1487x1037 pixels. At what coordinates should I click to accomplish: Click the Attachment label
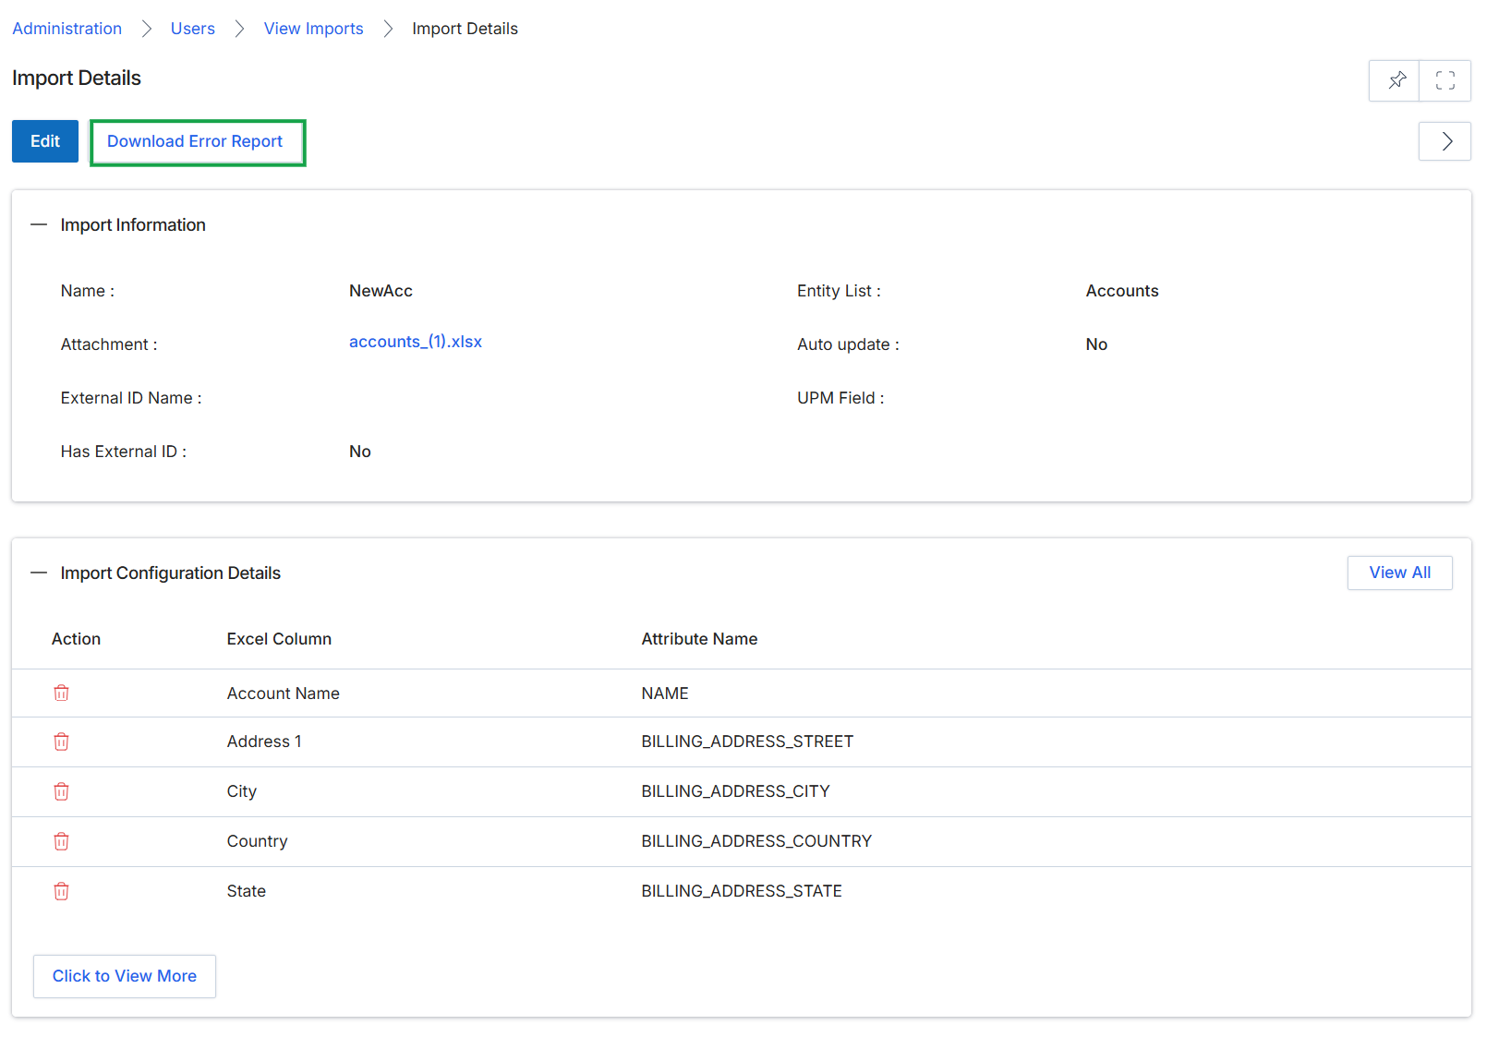click(x=109, y=344)
